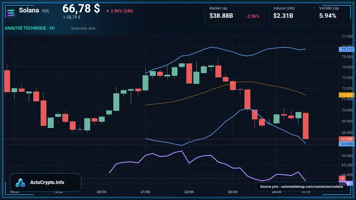Screen dimensions: 356x200
Task: Select the ANALYSE TECHNIQUE - H1 heading
Action: coord(30,28)
